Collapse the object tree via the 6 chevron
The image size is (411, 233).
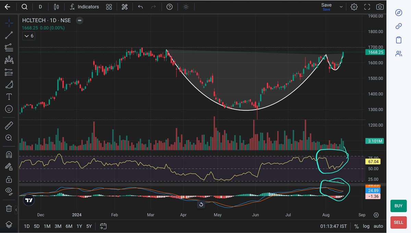pos(28,36)
